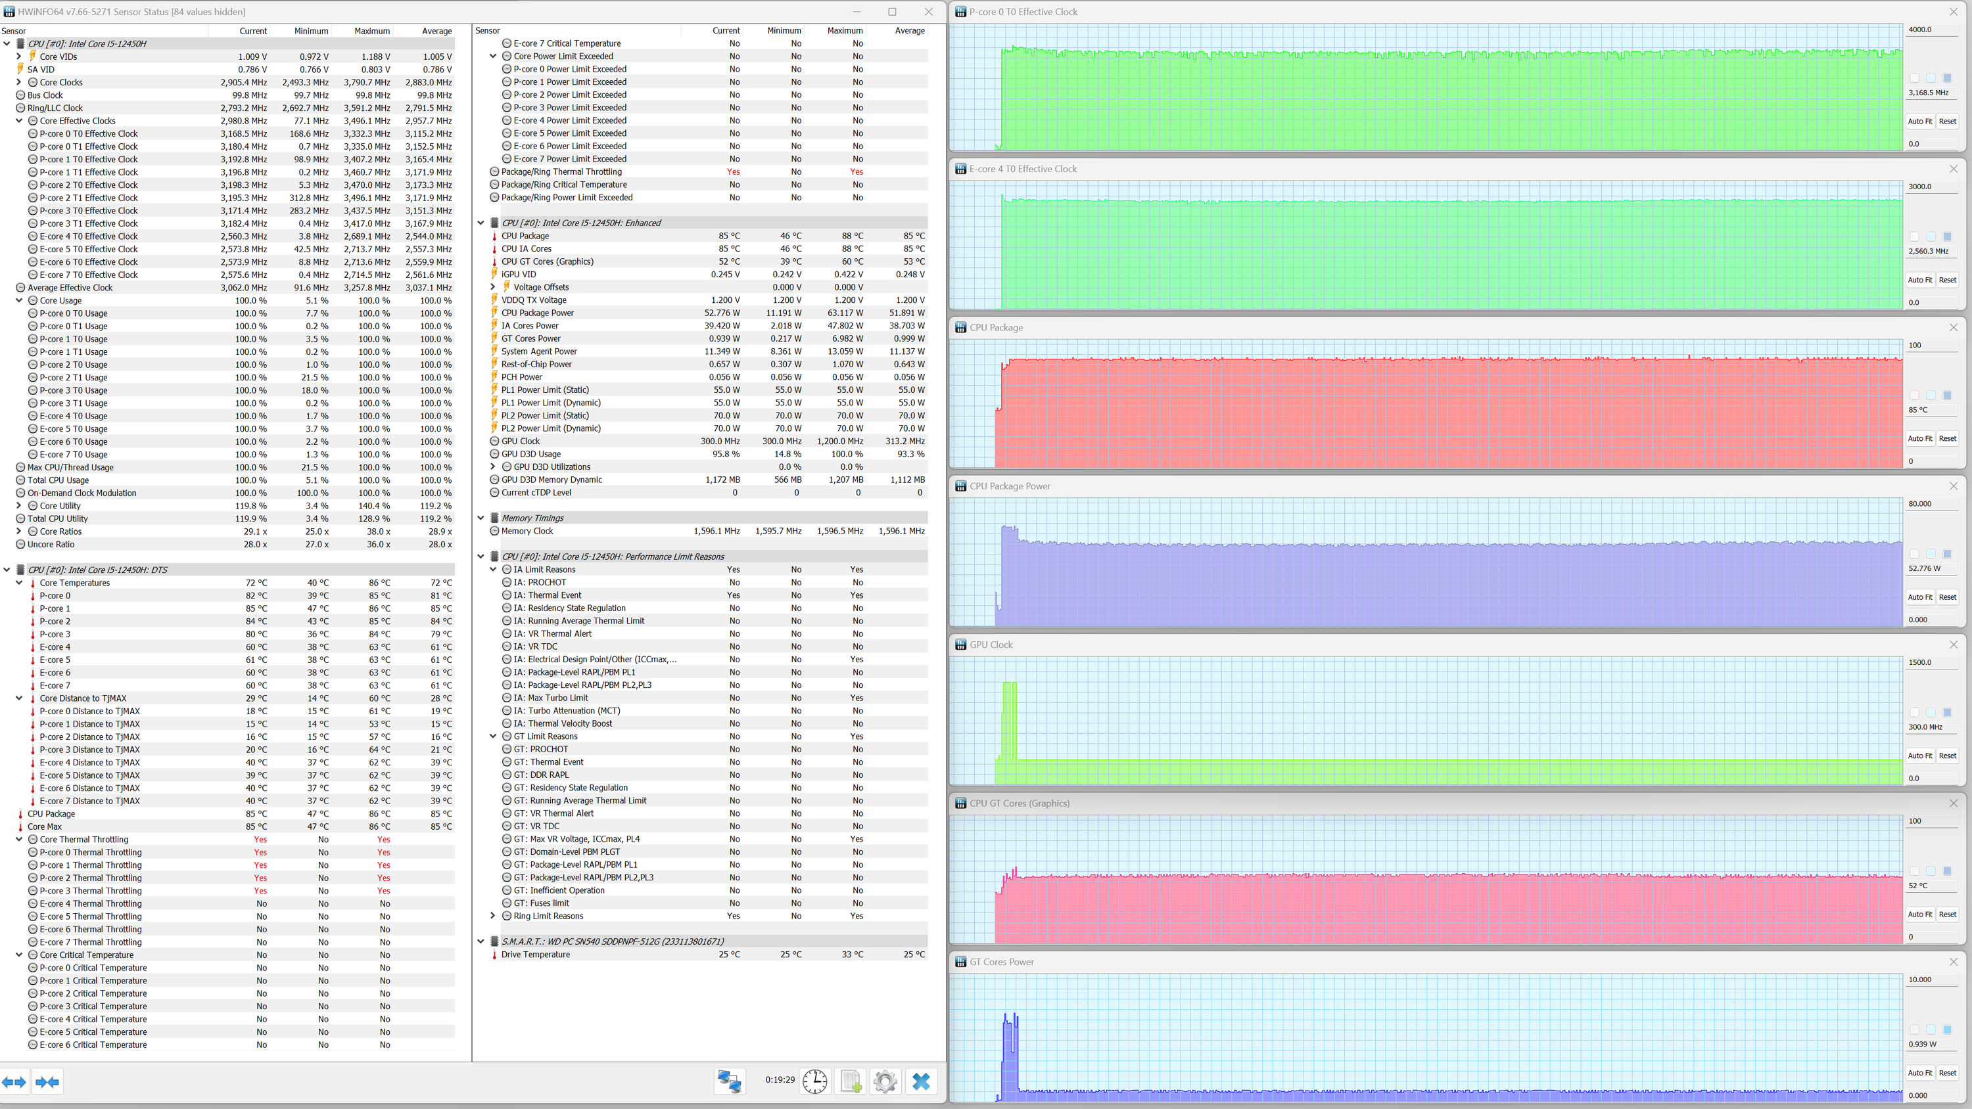Click the blue X close sensors icon
This screenshot has width=1972, height=1109.
point(921,1081)
